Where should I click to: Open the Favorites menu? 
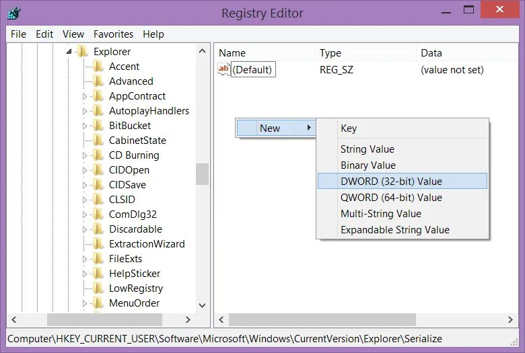113,34
